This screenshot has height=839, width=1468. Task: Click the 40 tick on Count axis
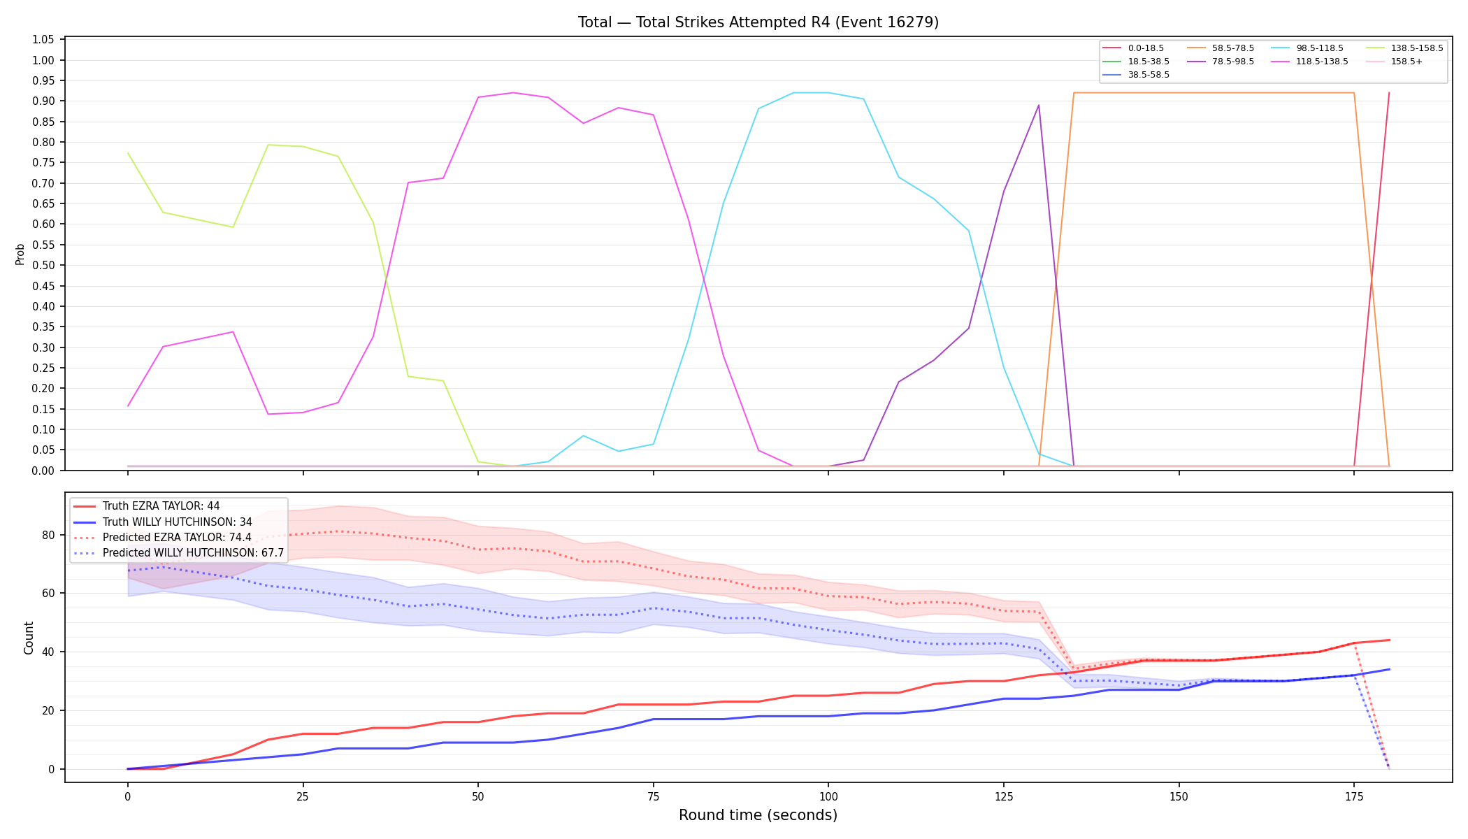pos(48,652)
